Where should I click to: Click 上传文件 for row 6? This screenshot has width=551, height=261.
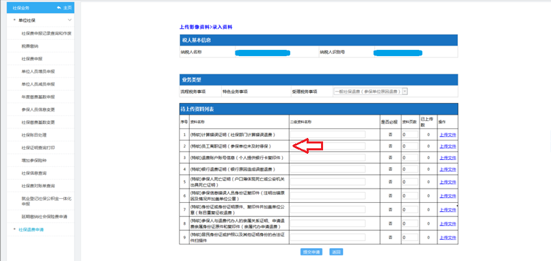(x=448, y=195)
